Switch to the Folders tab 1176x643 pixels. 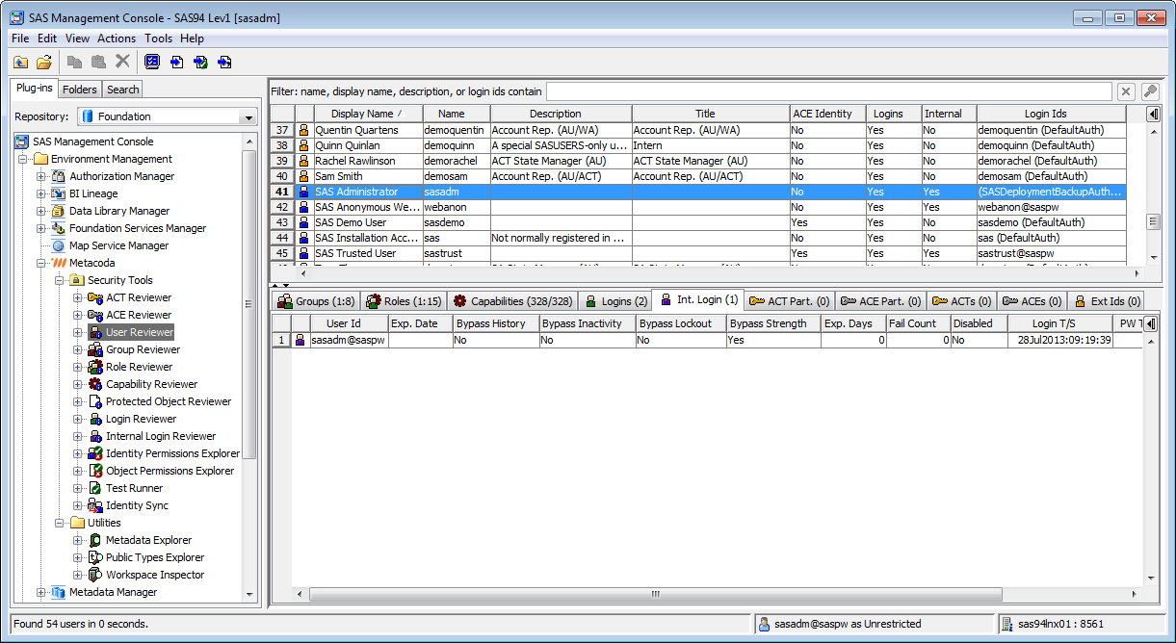point(80,90)
